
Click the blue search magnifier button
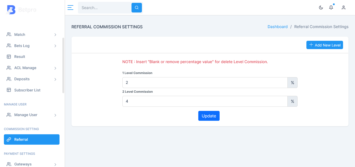[x=137, y=8]
